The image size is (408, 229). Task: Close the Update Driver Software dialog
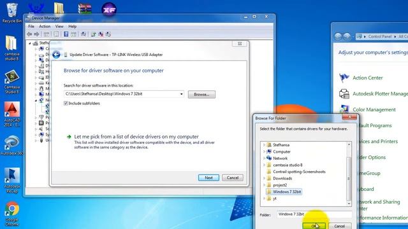(240, 44)
